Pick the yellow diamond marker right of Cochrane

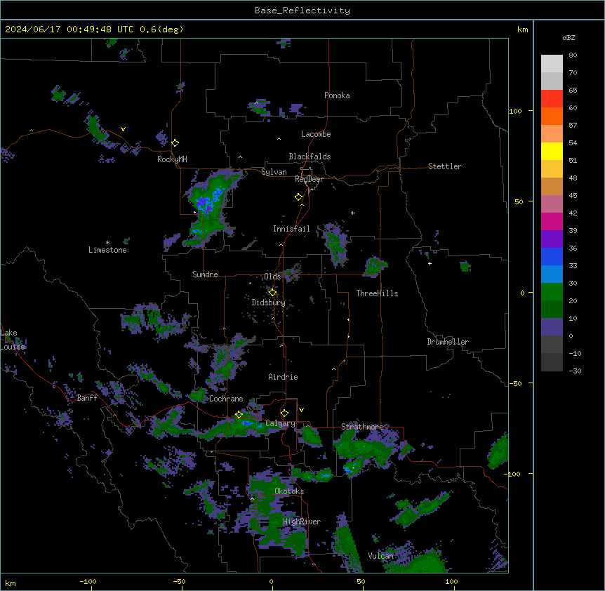coord(239,415)
